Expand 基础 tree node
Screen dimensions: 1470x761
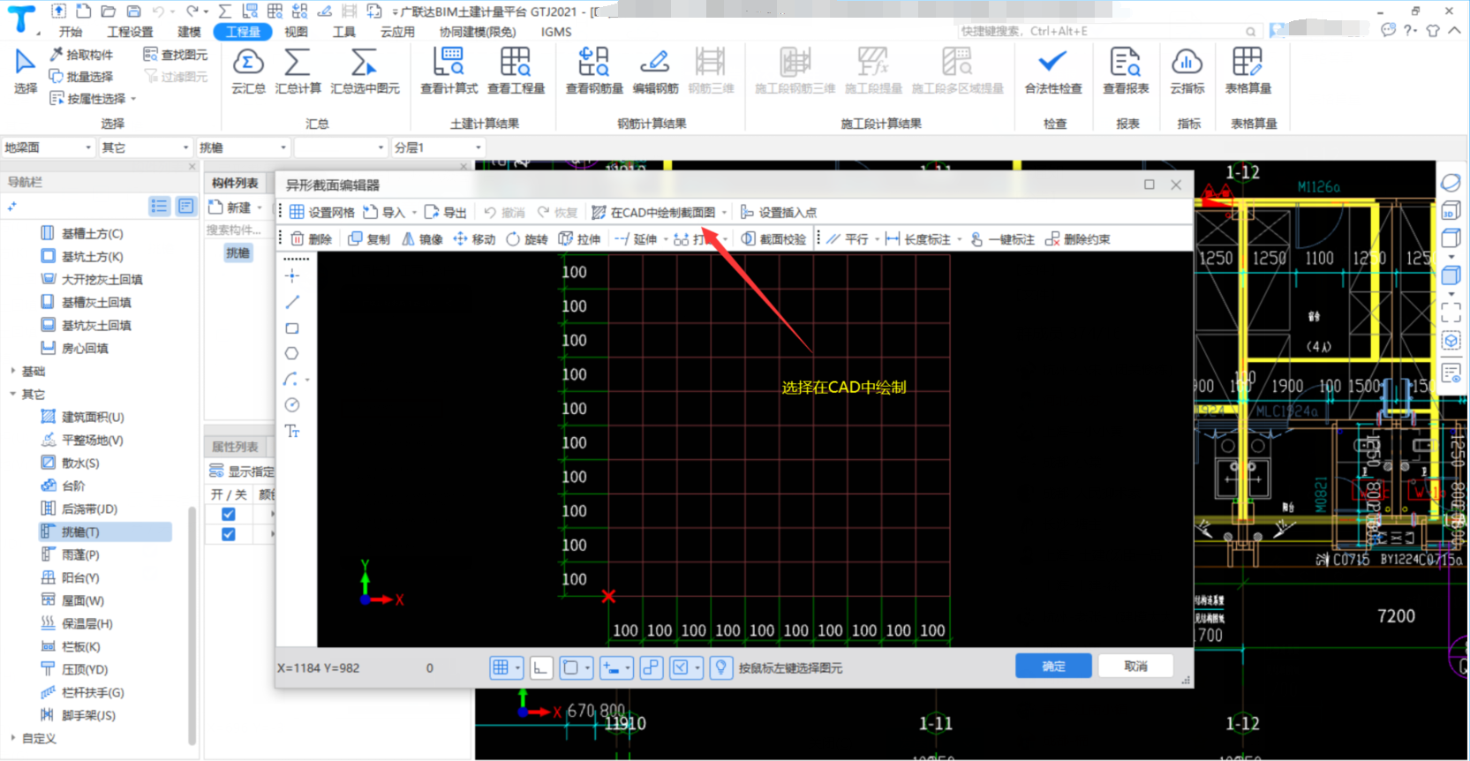click(12, 372)
